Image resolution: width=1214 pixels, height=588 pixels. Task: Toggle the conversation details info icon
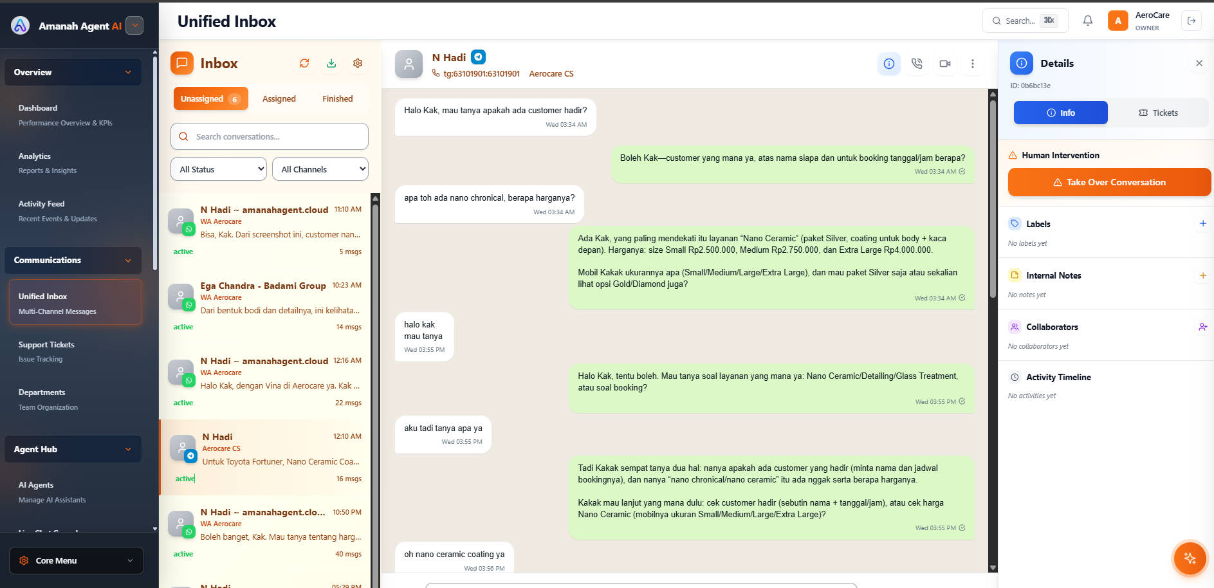pyautogui.click(x=888, y=64)
